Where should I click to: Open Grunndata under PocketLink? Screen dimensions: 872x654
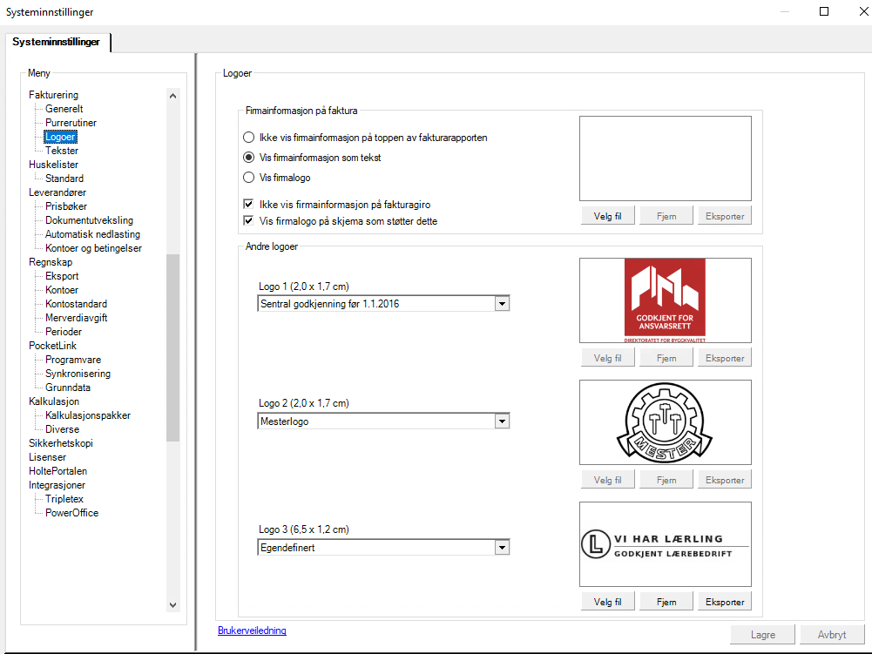(x=68, y=387)
